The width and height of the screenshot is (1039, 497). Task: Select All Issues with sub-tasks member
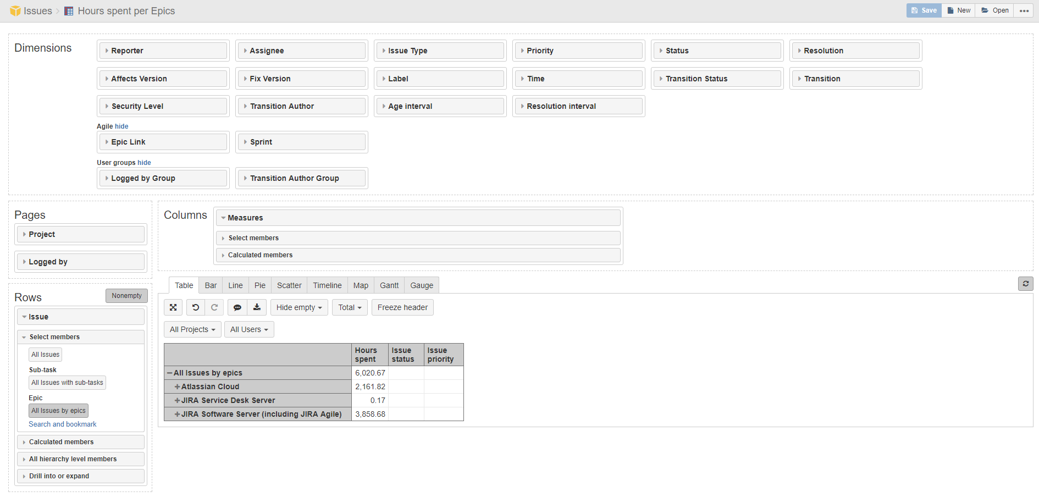pos(67,383)
